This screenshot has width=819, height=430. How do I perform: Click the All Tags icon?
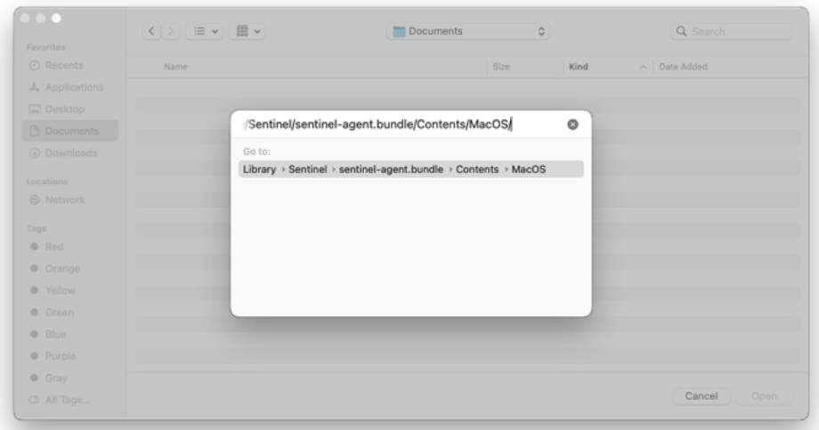pos(34,400)
